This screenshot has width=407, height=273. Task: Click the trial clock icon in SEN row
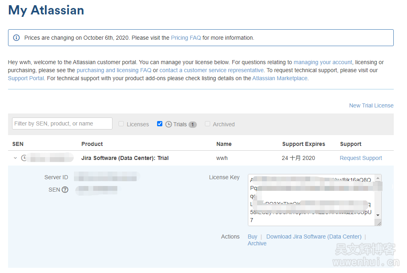tap(24, 158)
